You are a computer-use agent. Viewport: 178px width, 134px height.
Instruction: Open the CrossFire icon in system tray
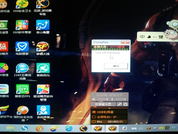149,128
